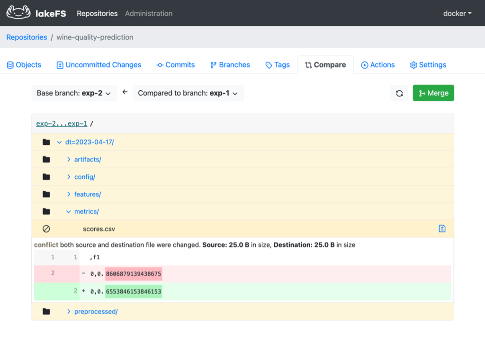Switch to the Commits tab
The height and width of the screenshot is (352, 485).
[x=176, y=65]
